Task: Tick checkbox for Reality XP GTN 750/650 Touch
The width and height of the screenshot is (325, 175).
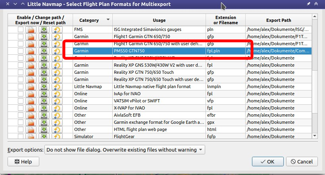Action: (x=21, y=72)
